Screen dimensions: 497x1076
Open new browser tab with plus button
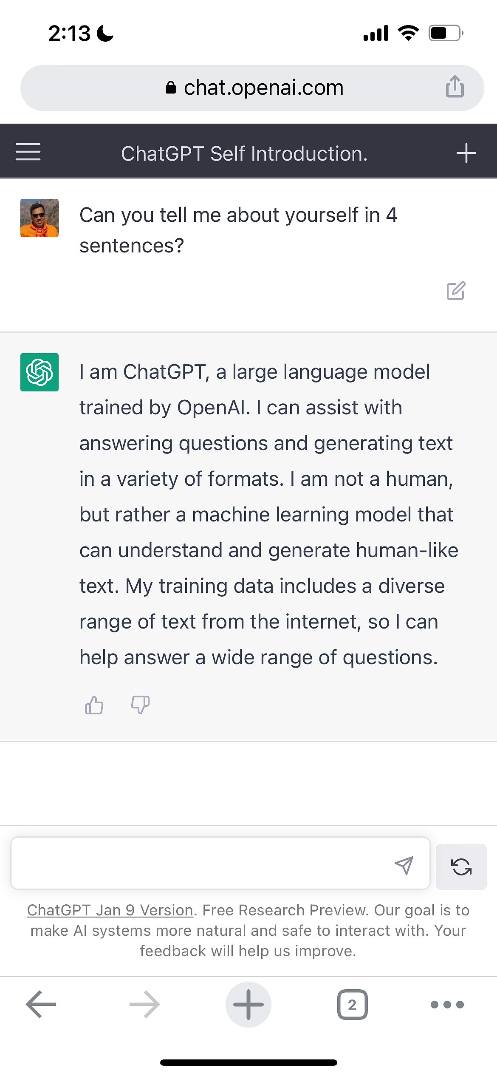tap(248, 1004)
